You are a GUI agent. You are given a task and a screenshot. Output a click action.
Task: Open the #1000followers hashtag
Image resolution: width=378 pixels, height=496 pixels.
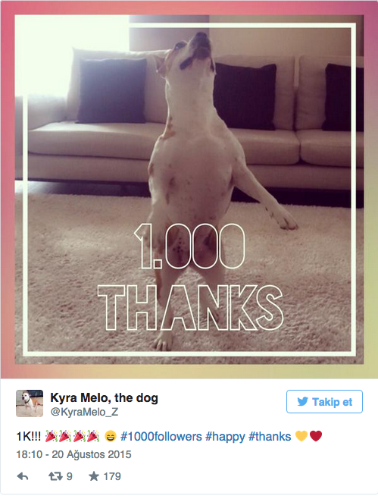(x=161, y=437)
